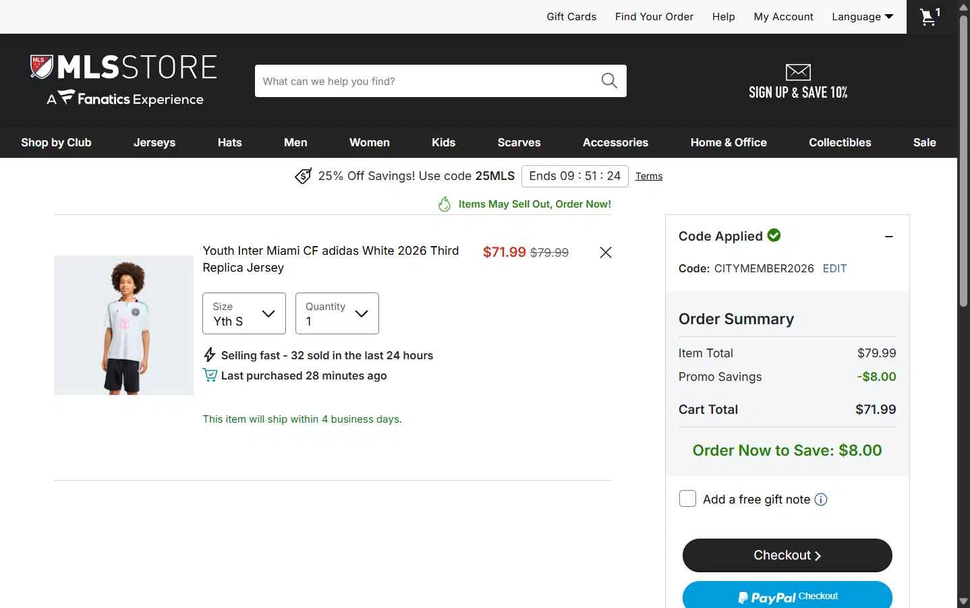Image resolution: width=970 pixels, height=608 pixels.
Task: Click the green flame sell-out icon
Action: click(445, 204)
